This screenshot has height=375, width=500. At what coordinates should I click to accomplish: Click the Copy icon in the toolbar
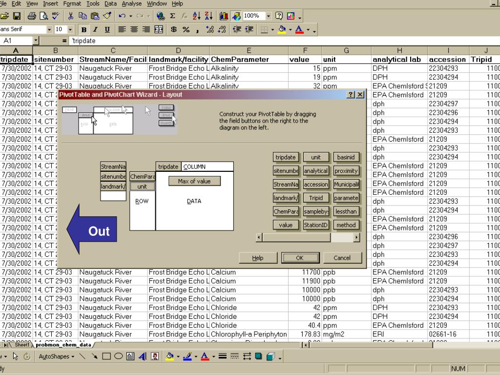[x=83, y=16]
